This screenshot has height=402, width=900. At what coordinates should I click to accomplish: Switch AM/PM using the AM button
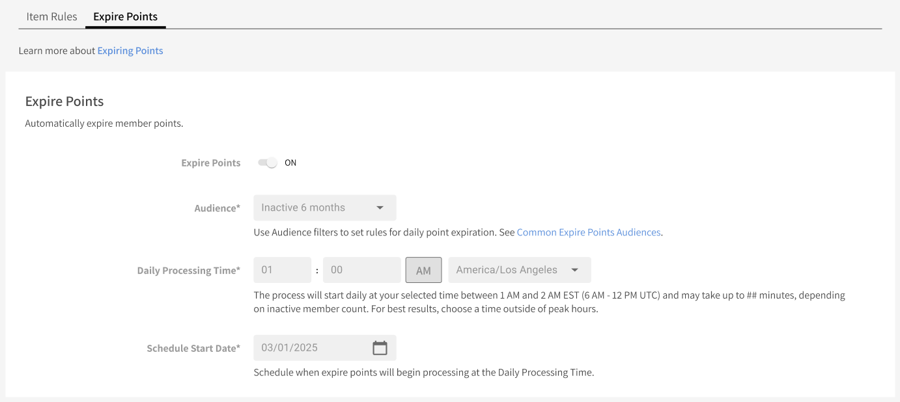tap(423, 271)
